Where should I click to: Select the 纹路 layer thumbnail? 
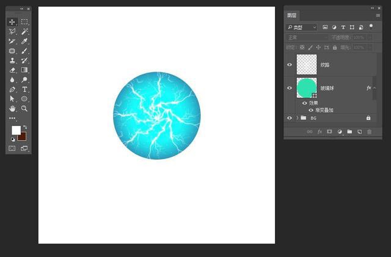[x=307, y=64]
